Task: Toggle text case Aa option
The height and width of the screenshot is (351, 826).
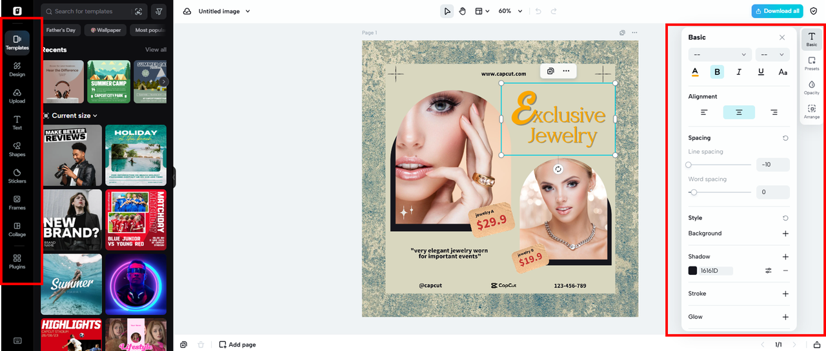Action: coord(783,72)
